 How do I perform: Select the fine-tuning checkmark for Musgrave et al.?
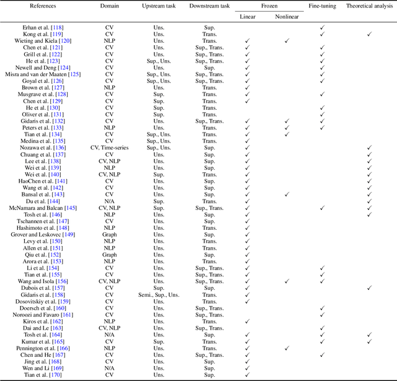point(322,94)
